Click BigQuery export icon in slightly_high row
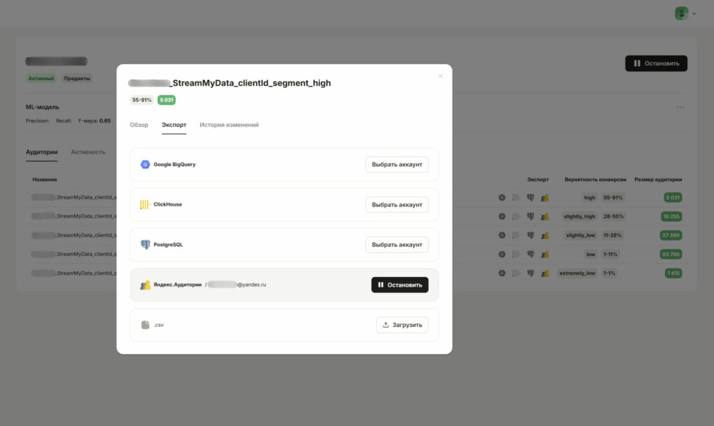Image resolution: width=714 pixels, height=426 pixels. pos(502,216)
